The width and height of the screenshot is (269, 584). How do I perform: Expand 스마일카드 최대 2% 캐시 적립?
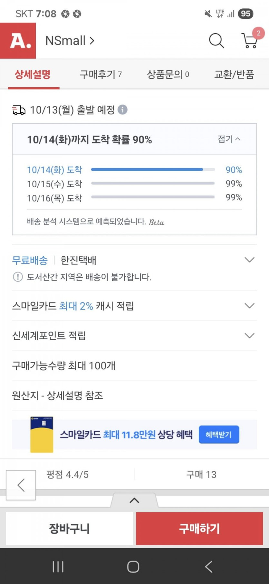click(249, 306)
